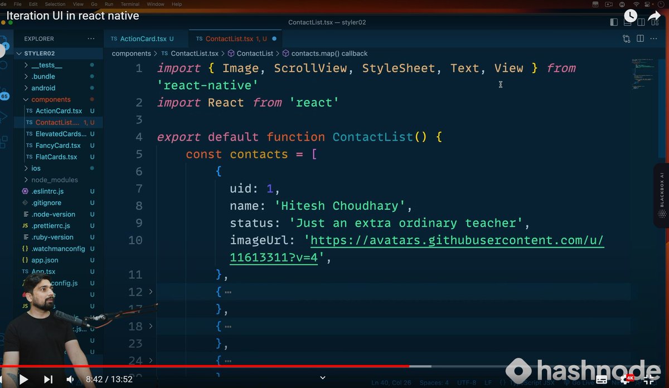The height and width of the screenshot is (388, 669).
Task: Open Changes source control compare icon
Action: pyautogui.click(x=627, y=38)
